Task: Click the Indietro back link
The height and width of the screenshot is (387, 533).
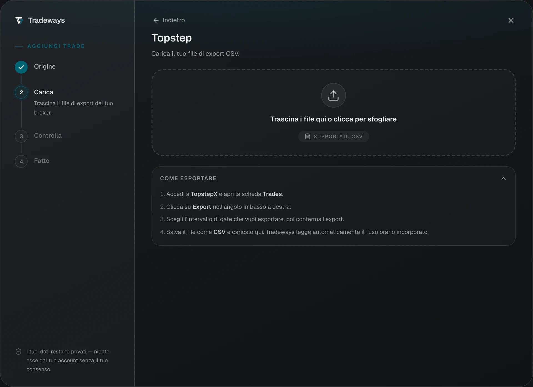Action: click(169, 20)
